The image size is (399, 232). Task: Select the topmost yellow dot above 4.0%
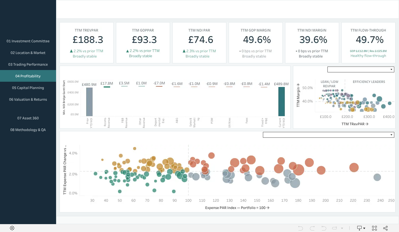point(135,149)
